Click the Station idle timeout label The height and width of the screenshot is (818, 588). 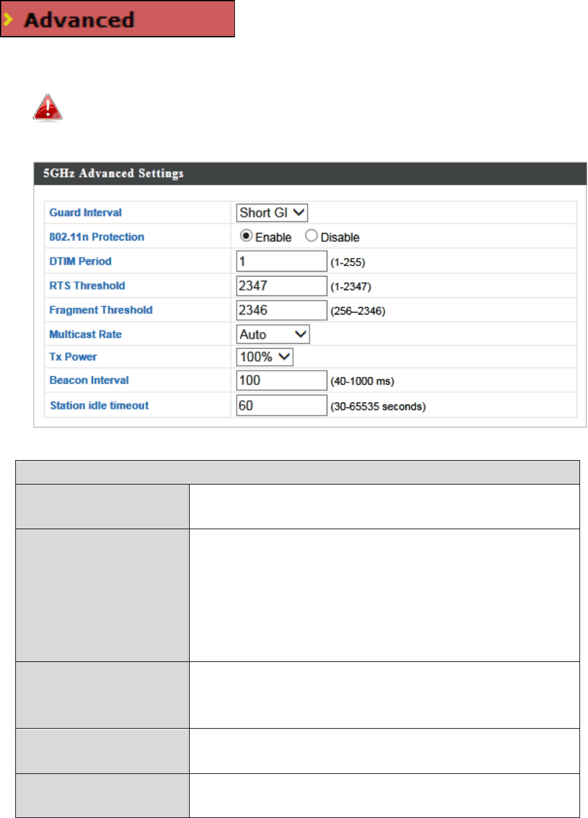(x=99, y=406)
